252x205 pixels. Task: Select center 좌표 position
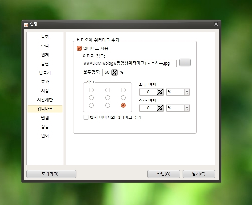(108, 98)
